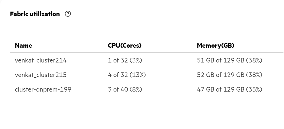Click the 38% figure in venkat_cluster215 row

point(254,75)
